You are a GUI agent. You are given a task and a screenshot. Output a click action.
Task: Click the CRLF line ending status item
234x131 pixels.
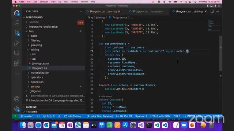(177, 116)
